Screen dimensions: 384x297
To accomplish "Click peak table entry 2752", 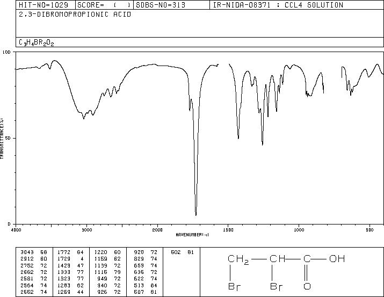I will click(27, 265).
